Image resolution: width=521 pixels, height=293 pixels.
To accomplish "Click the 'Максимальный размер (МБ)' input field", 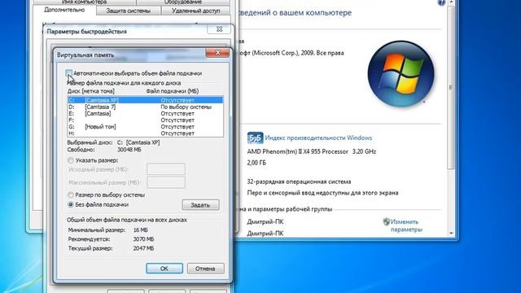I will pos(166,182).
